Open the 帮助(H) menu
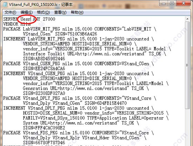Image resolution: width=193 pixels, height=146 pixels. pos(77,12)
